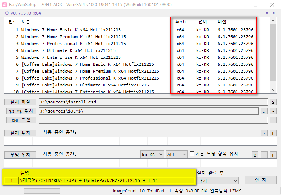This screenshot has height=195, width=281.
Task: Click the scroll up arrow of image list
Action: point(273,21)
